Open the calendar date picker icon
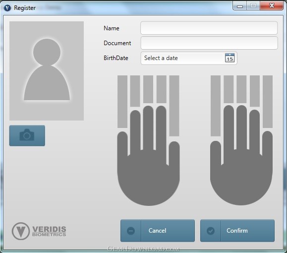Viewport: 287px width, 253px height. (x=230, y=58)
